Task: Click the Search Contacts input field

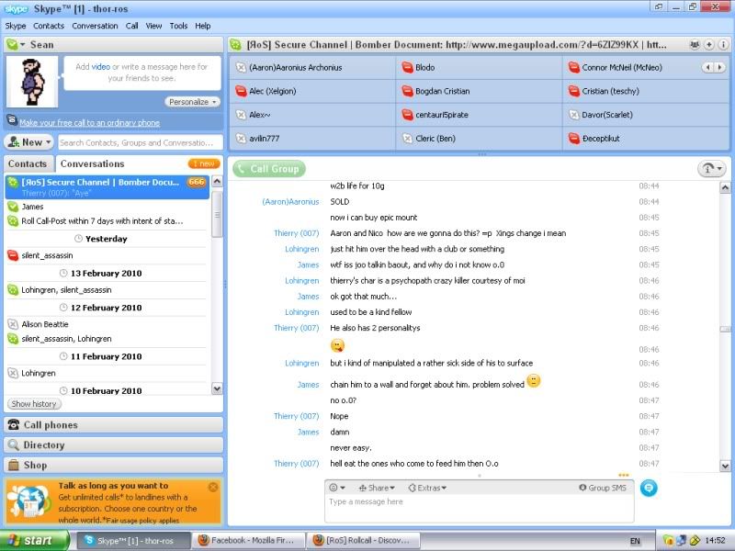Action: tap(139, 142)
